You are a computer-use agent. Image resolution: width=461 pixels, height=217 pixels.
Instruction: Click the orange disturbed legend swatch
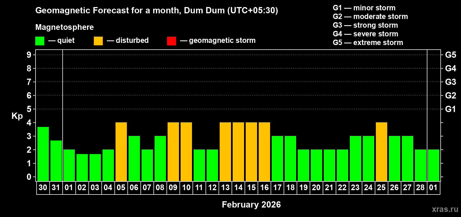click(98, 41)
